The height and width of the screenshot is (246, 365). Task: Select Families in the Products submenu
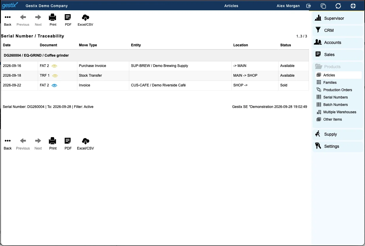tap(338, 83)
